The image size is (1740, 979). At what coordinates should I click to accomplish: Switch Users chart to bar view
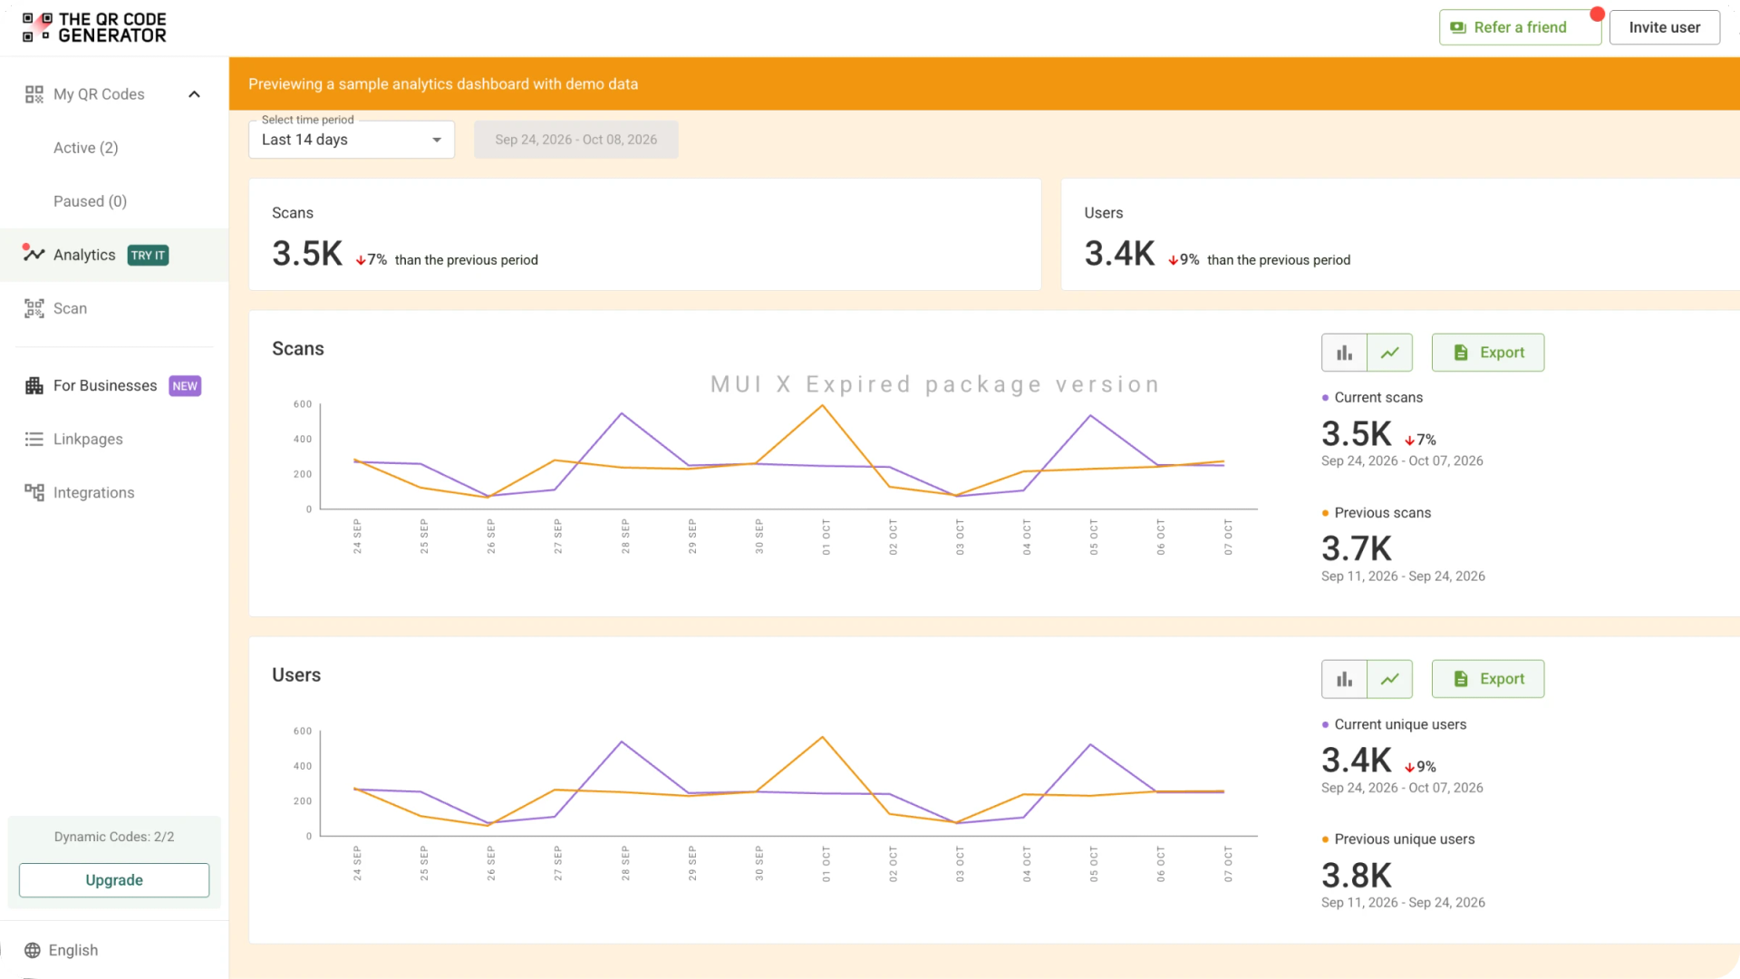coord(1344,679)
